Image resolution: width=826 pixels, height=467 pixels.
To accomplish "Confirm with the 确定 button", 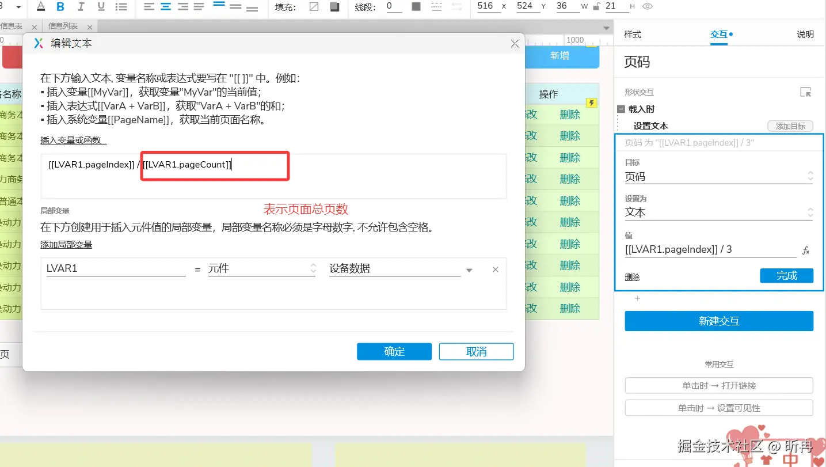I will click(394, 352).
